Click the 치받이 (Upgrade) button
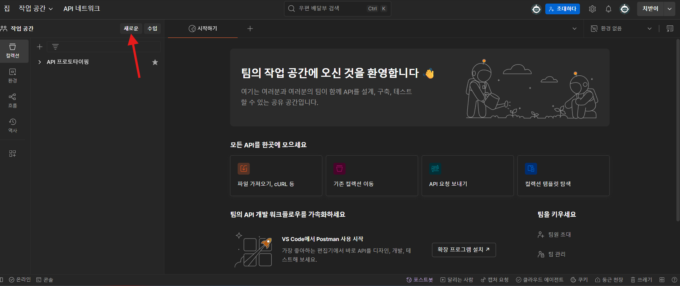Viewport: 680px width, 286px height. (650, 9)
